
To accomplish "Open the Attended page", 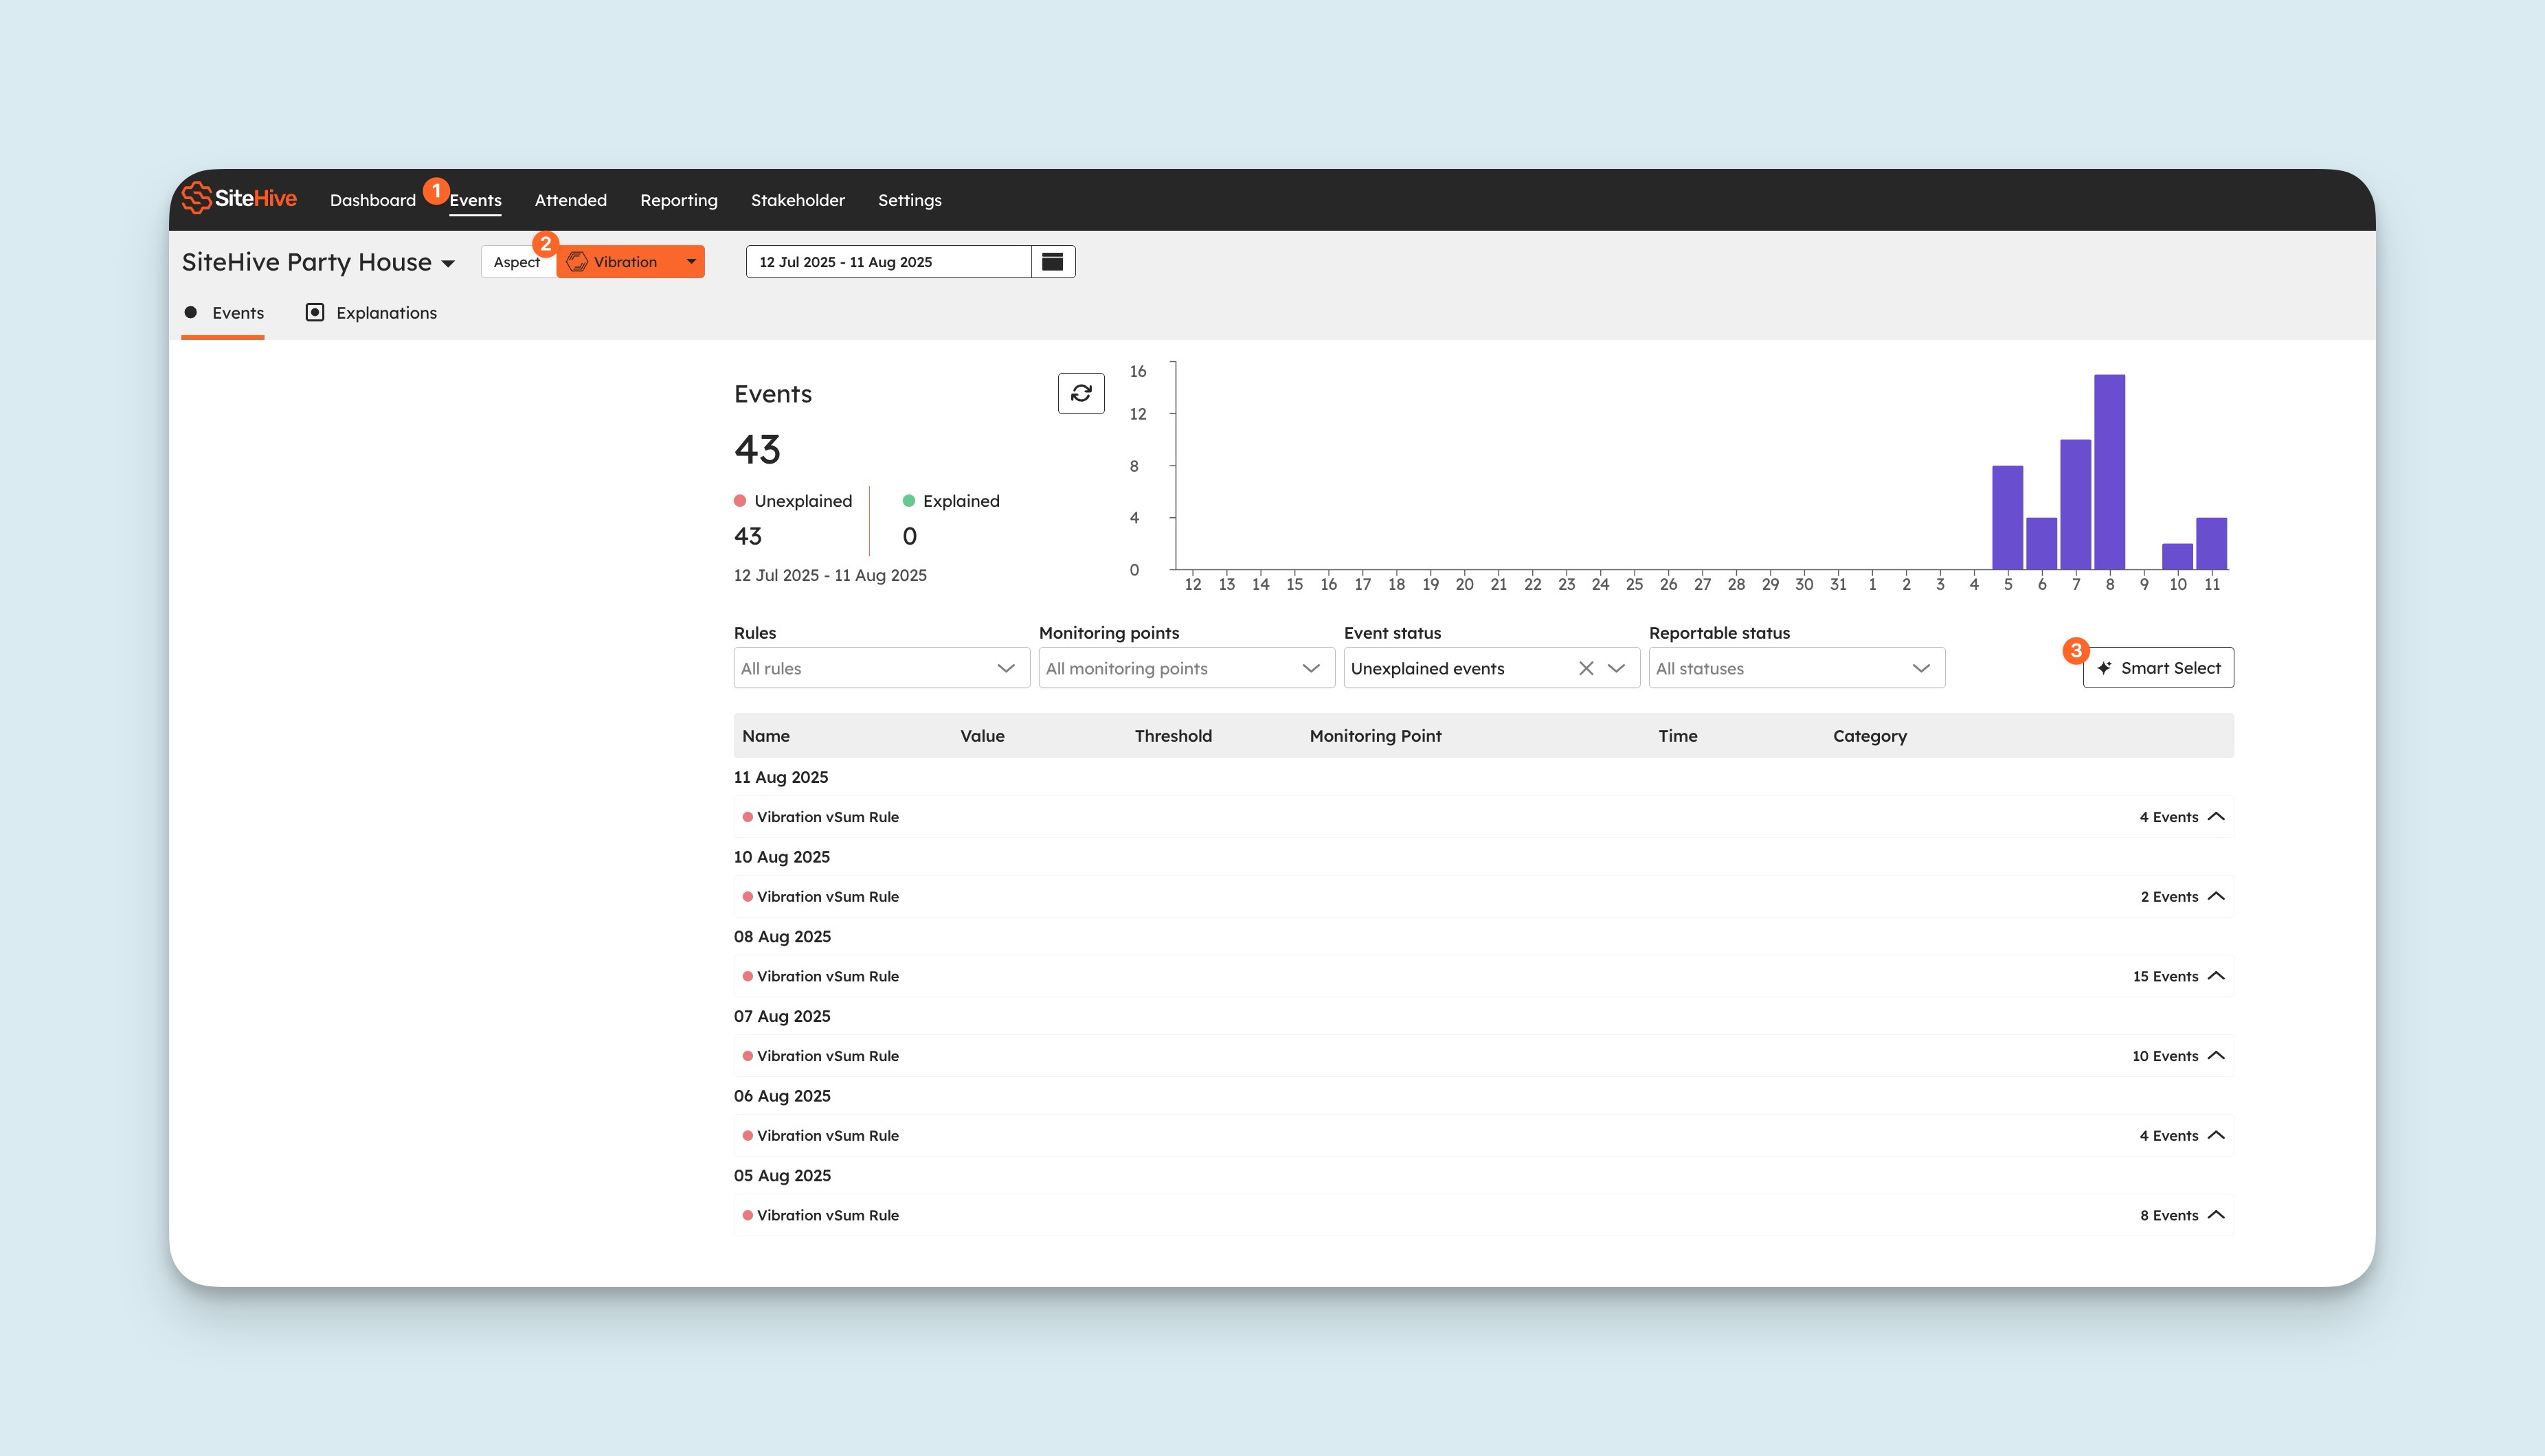I will click(570, 200).
